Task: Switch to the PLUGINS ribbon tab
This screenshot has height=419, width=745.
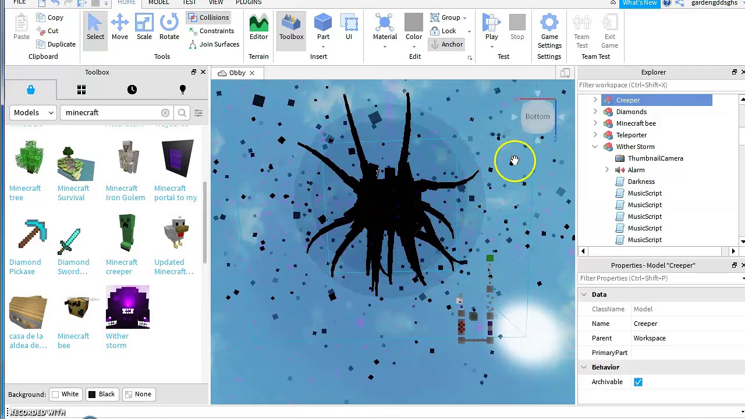Action: click(249, 2)
